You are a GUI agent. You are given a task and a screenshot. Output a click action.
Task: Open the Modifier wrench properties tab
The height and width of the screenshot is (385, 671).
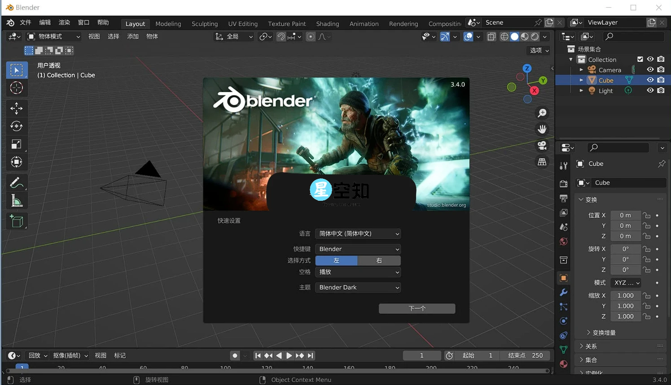[564, 292]
